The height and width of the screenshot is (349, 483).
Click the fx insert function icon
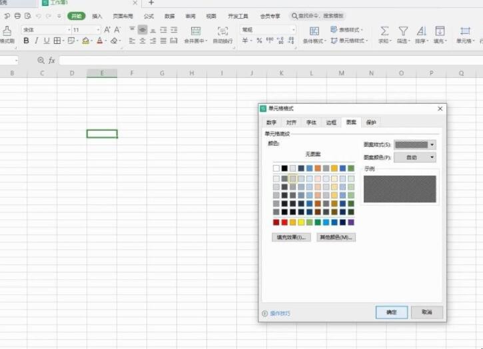(51, 61)
